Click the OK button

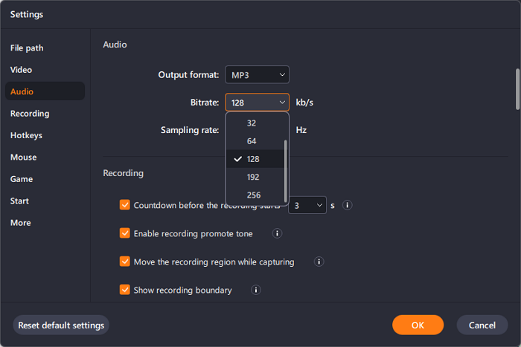tap(418, 325)
